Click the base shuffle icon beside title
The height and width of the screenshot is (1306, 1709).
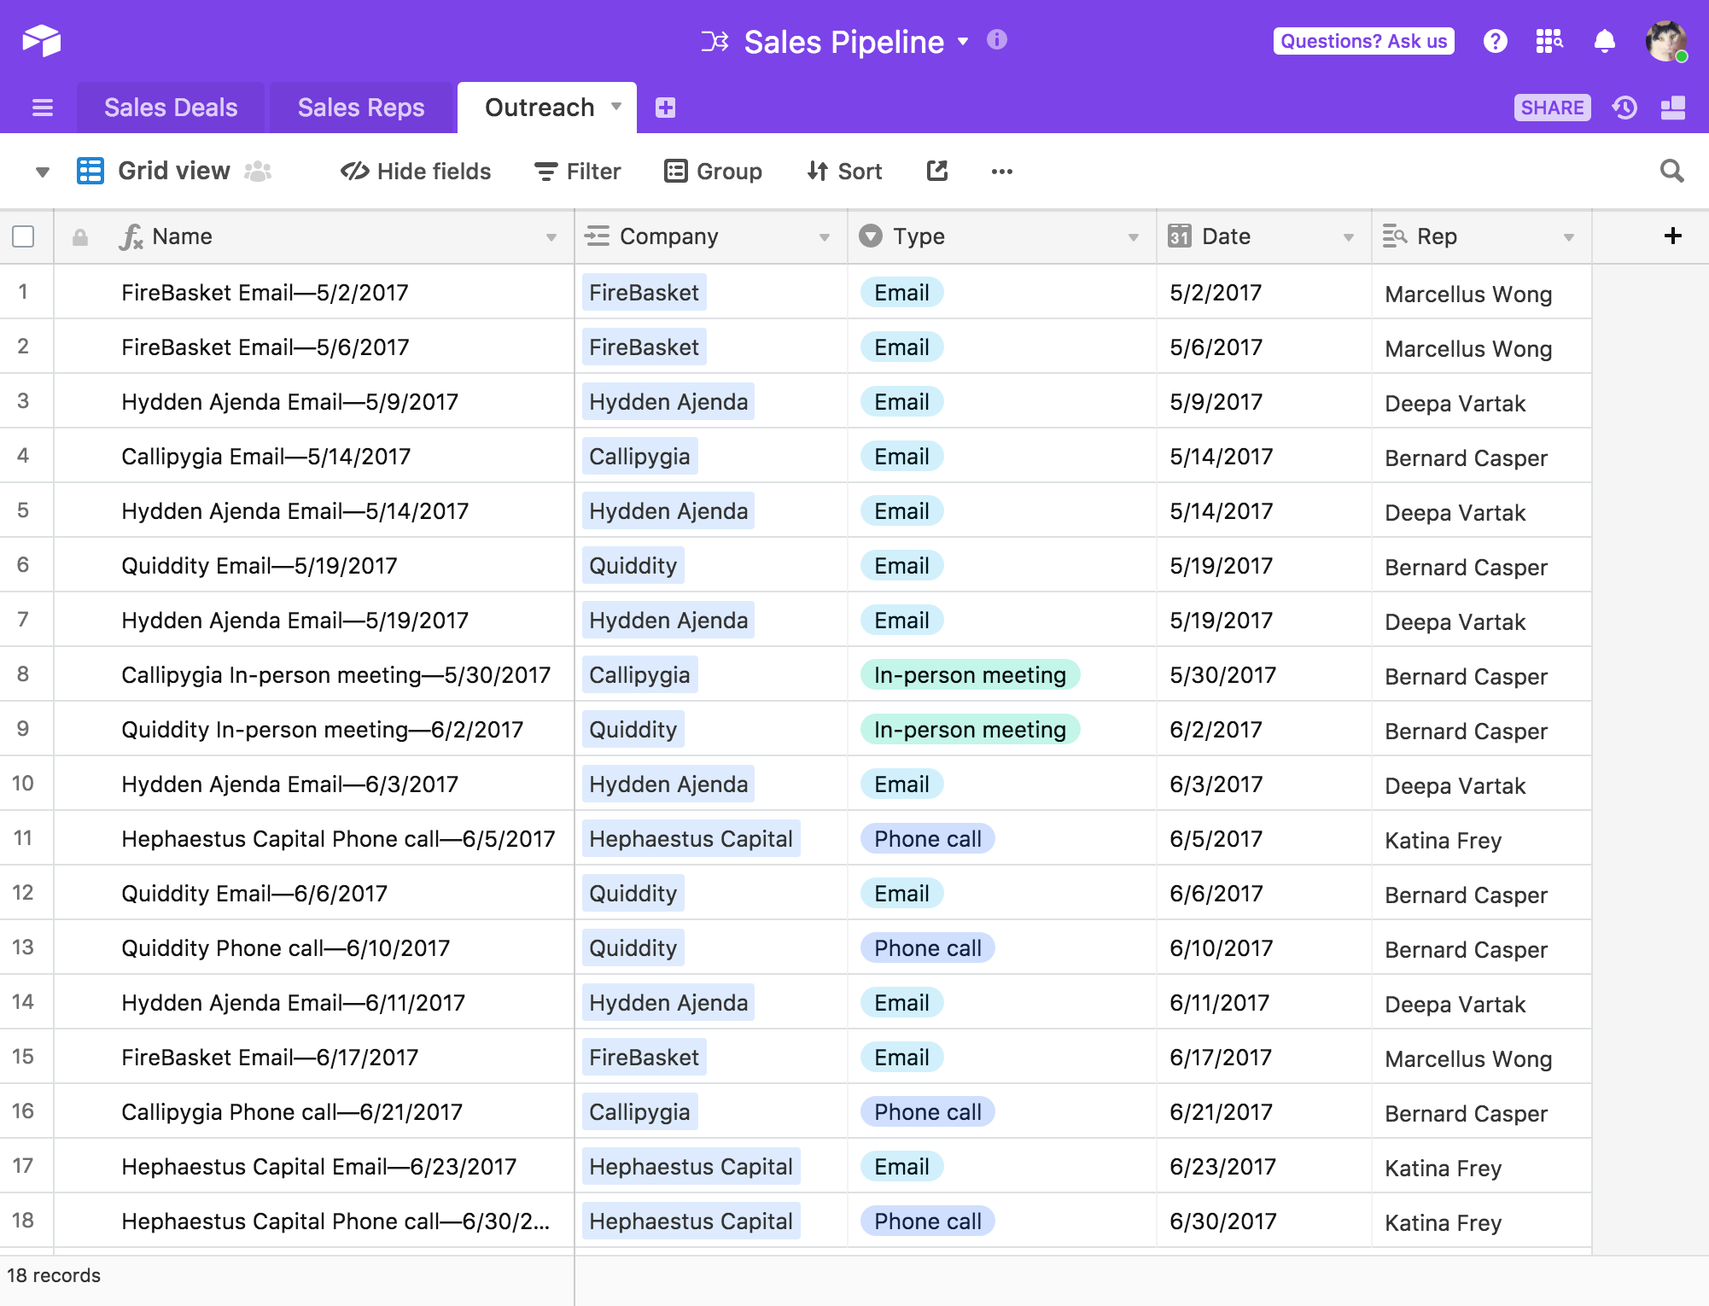[x=715, y=41]
